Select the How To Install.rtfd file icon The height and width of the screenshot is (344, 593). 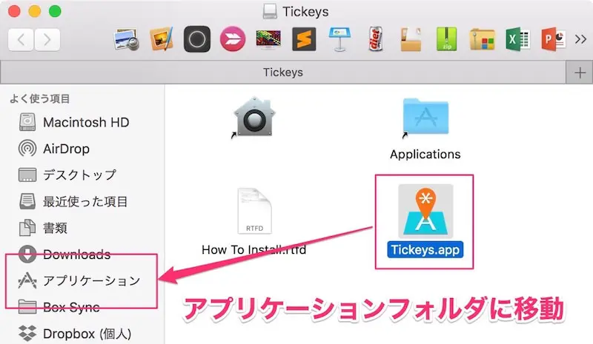254,211
